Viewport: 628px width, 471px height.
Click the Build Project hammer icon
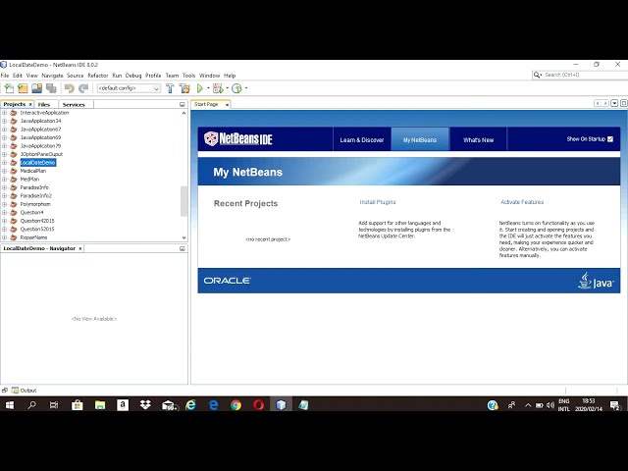[x=170, y=88]
